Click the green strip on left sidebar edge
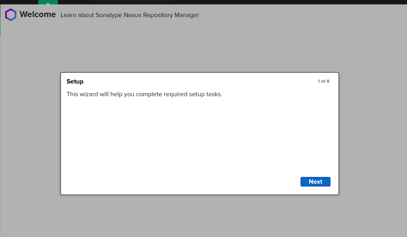Viewport: 407px width, 237px height. (0, 27)
